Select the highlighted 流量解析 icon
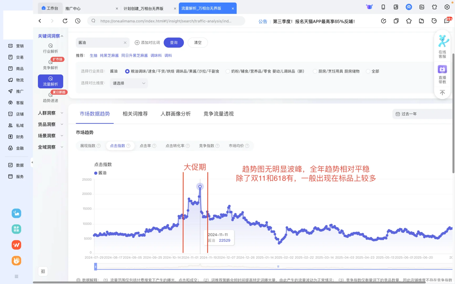The image size is (455, 284). [x=50, y=81]
